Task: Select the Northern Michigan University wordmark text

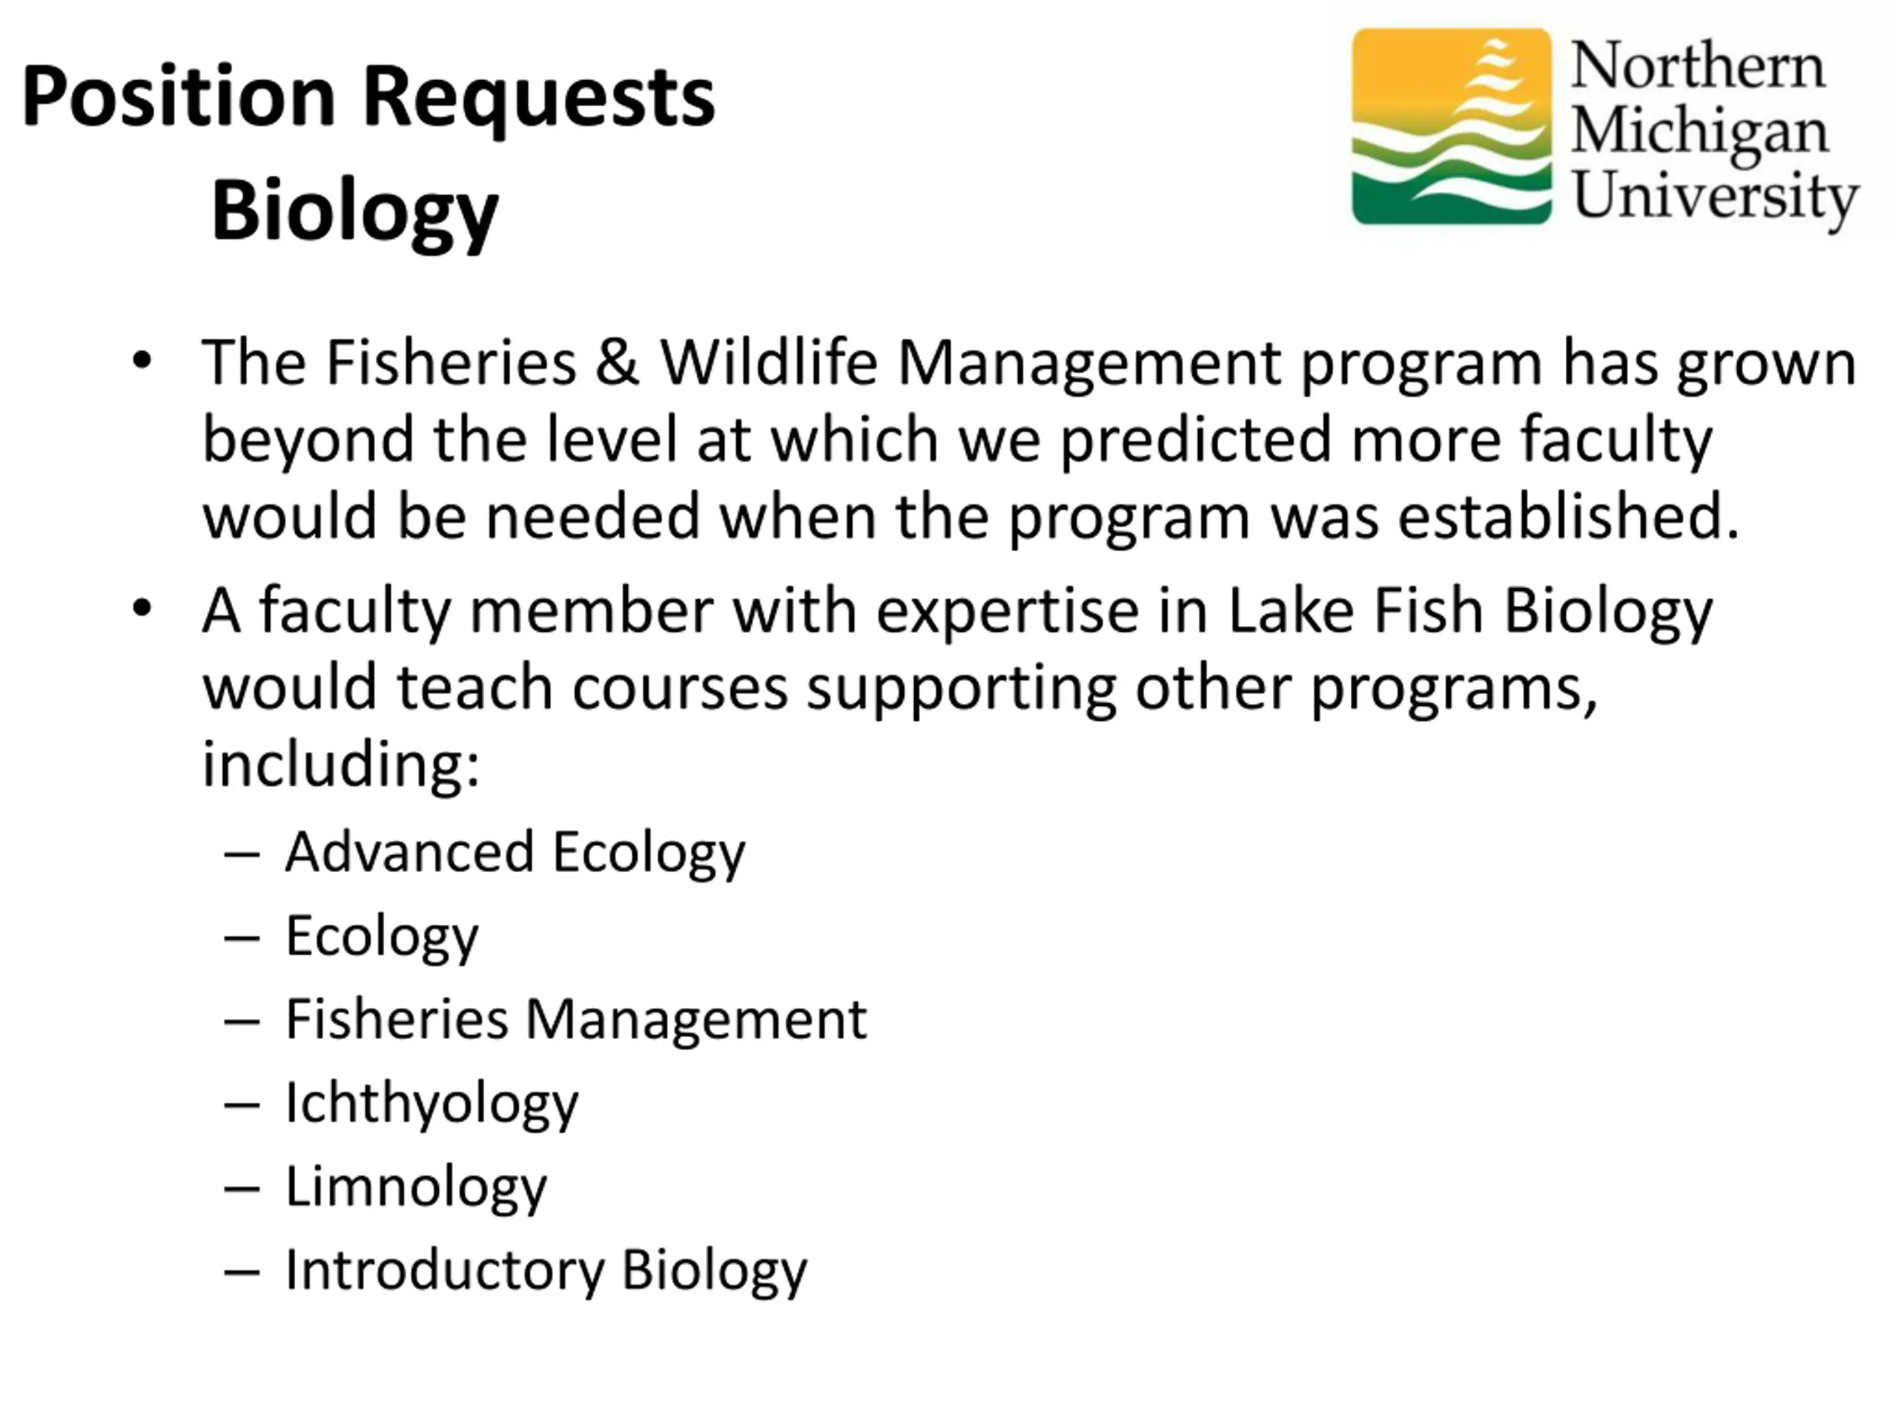Action: pyautogui.click(x=1715, y=135)
